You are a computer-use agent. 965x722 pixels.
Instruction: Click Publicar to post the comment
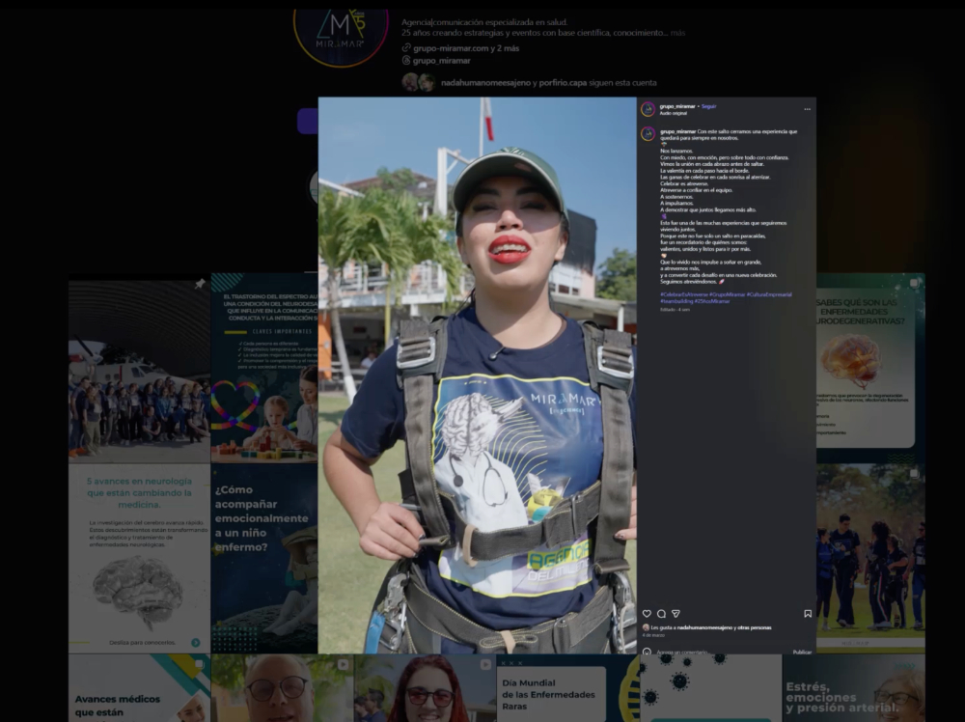(x=802, y=652)
